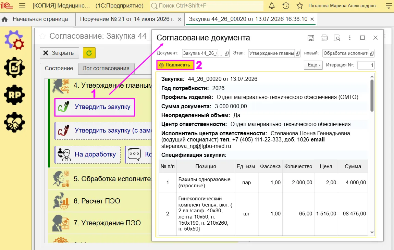The height and width of the screenshot is (250, 394).
Task: Add Согласование page to favorites star
Action: coord(42,36)
